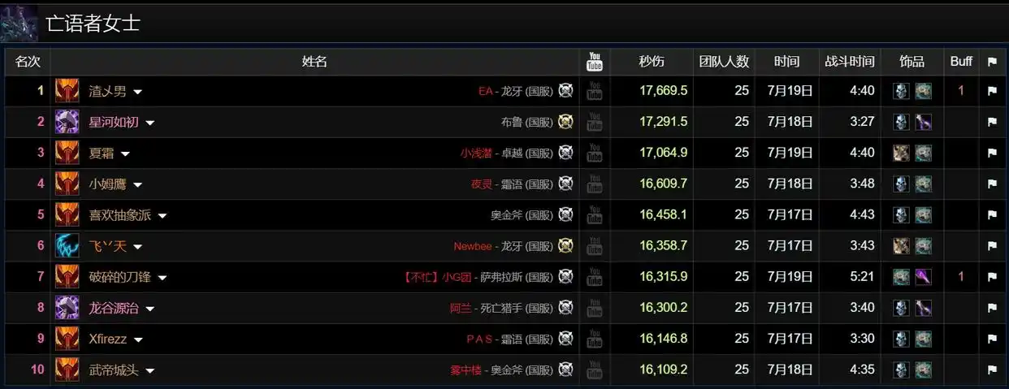
Task: Open the player link 破碎的刀锋
Action: [119, 277]
